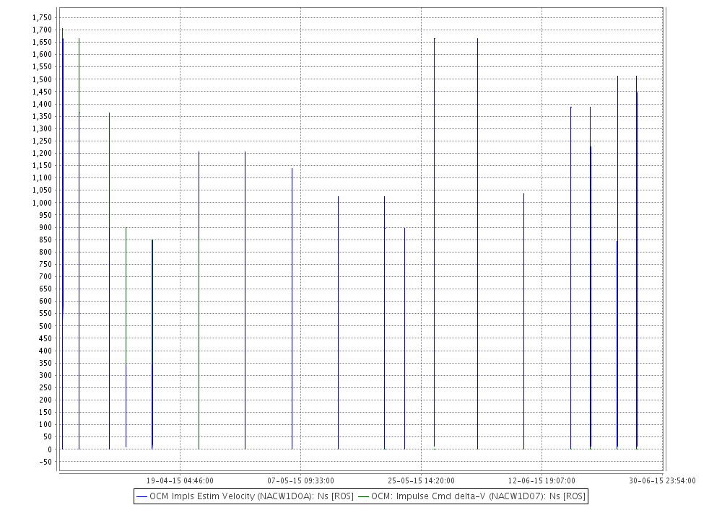Click the dark spike peaking at 850
722x505 pixels.
[x=152, y=344]
